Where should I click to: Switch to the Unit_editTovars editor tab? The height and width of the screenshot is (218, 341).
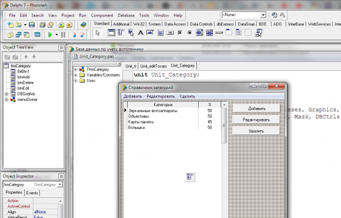coord(153,66)
